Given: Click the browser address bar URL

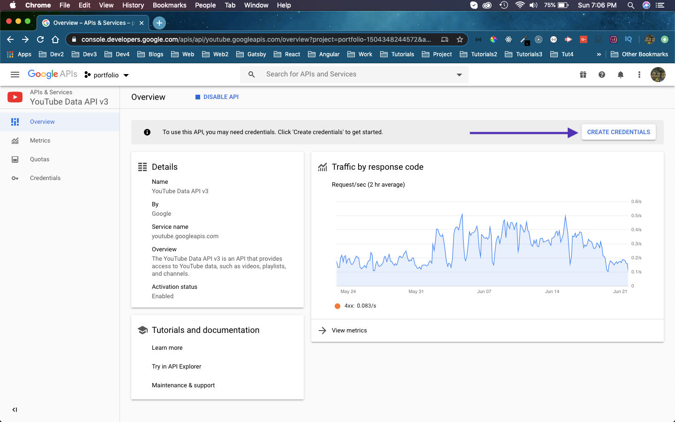Looking at the screenshot, I should click(256, 39).
